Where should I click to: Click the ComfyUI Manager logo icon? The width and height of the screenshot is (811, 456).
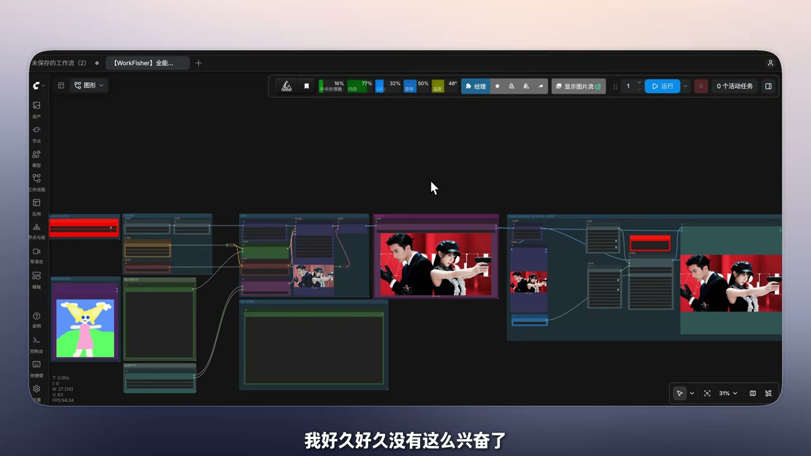(x=286, y=86)
